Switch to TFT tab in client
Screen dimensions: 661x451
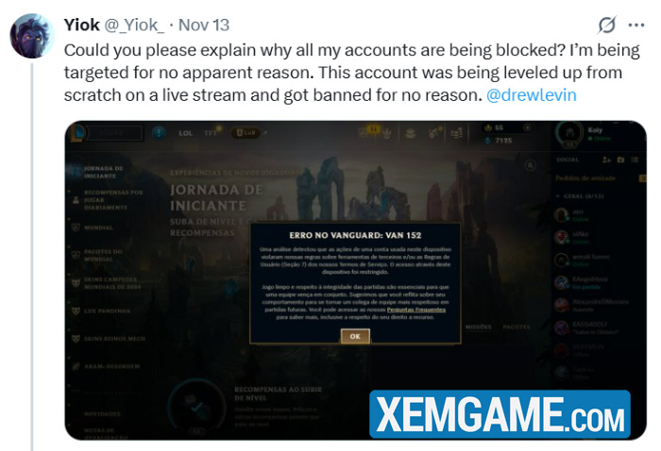(x=210, y=133)
